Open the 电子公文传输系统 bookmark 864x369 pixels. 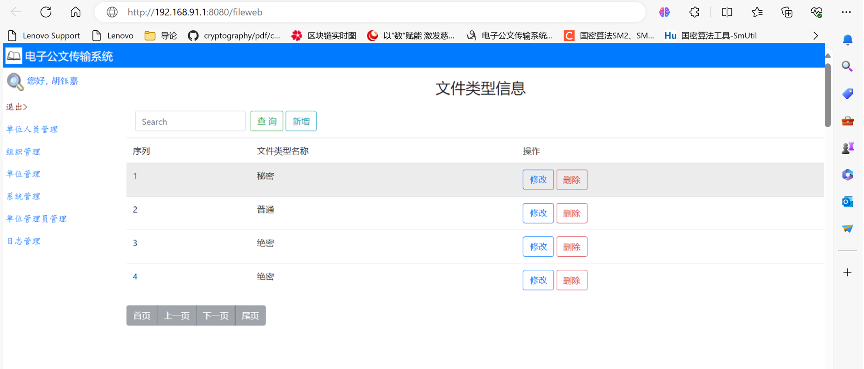[x=510, y=35]
